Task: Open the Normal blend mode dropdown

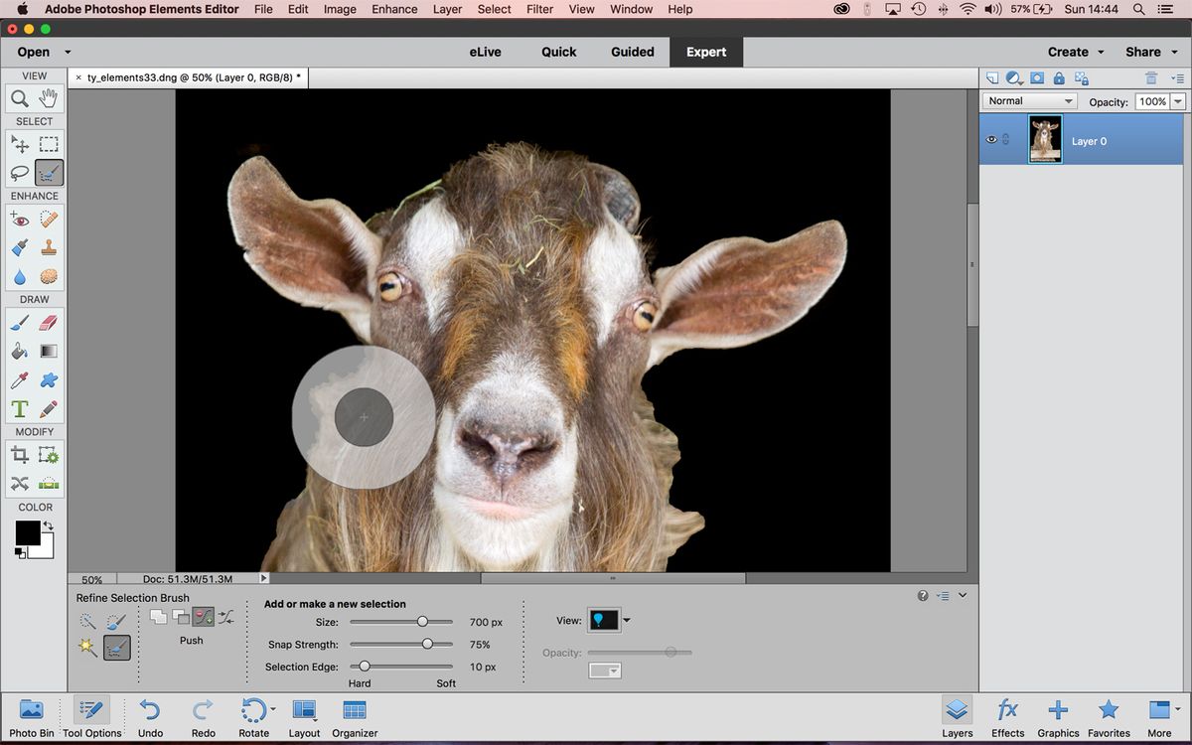Action: click(x=1028, y=100)
